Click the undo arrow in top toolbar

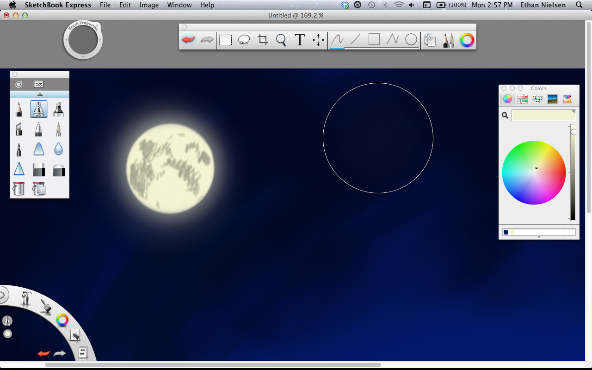point(188,40)
